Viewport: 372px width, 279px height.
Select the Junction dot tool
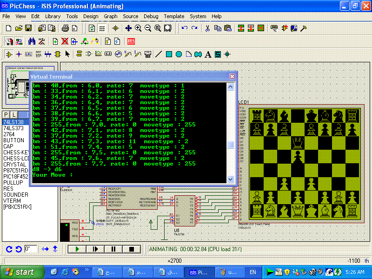[19, 54]
